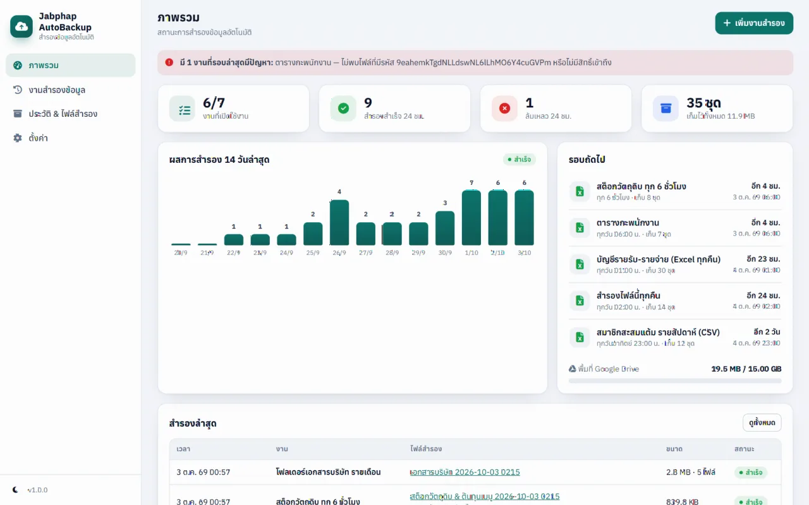Select the สมาชิกสะสมแต้ม รายสัปดาห์ (CSV) title

pyautogui.click(x=658, y=333)
